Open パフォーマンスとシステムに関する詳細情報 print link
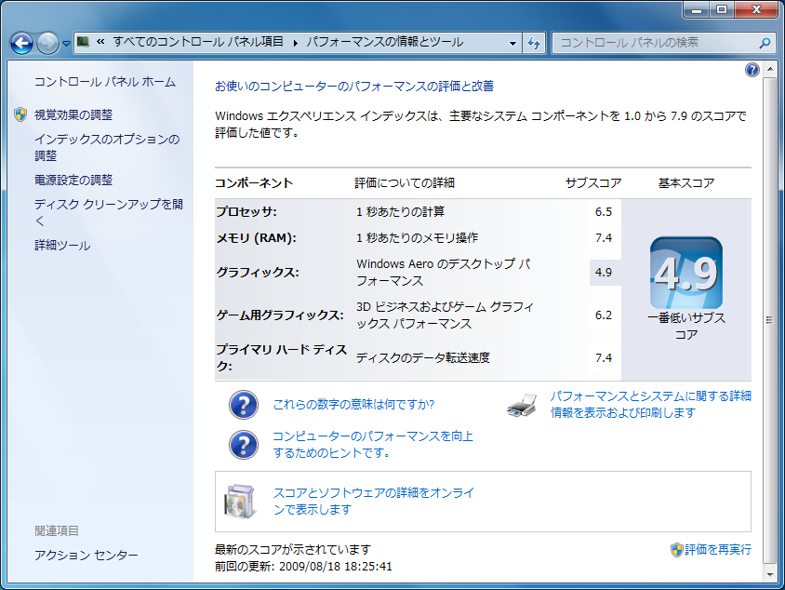 651,404
